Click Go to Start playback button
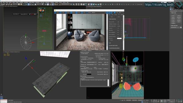The width and height of the screenshot is (183, 103). coord(152,100)
